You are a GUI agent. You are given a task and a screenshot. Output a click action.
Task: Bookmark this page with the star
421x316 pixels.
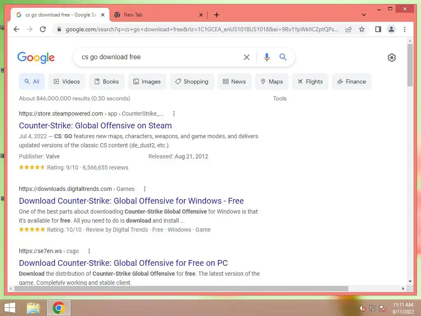click(x=362, y=29)
